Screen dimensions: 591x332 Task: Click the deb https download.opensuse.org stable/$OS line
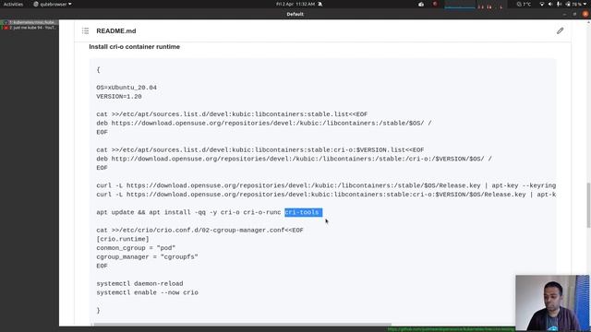[x=264, y=123]
